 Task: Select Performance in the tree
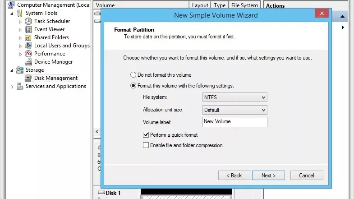point(50,54)
